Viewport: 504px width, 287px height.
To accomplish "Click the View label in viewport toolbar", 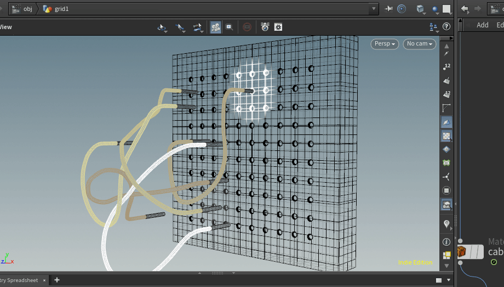I will [x=6, y=27].
